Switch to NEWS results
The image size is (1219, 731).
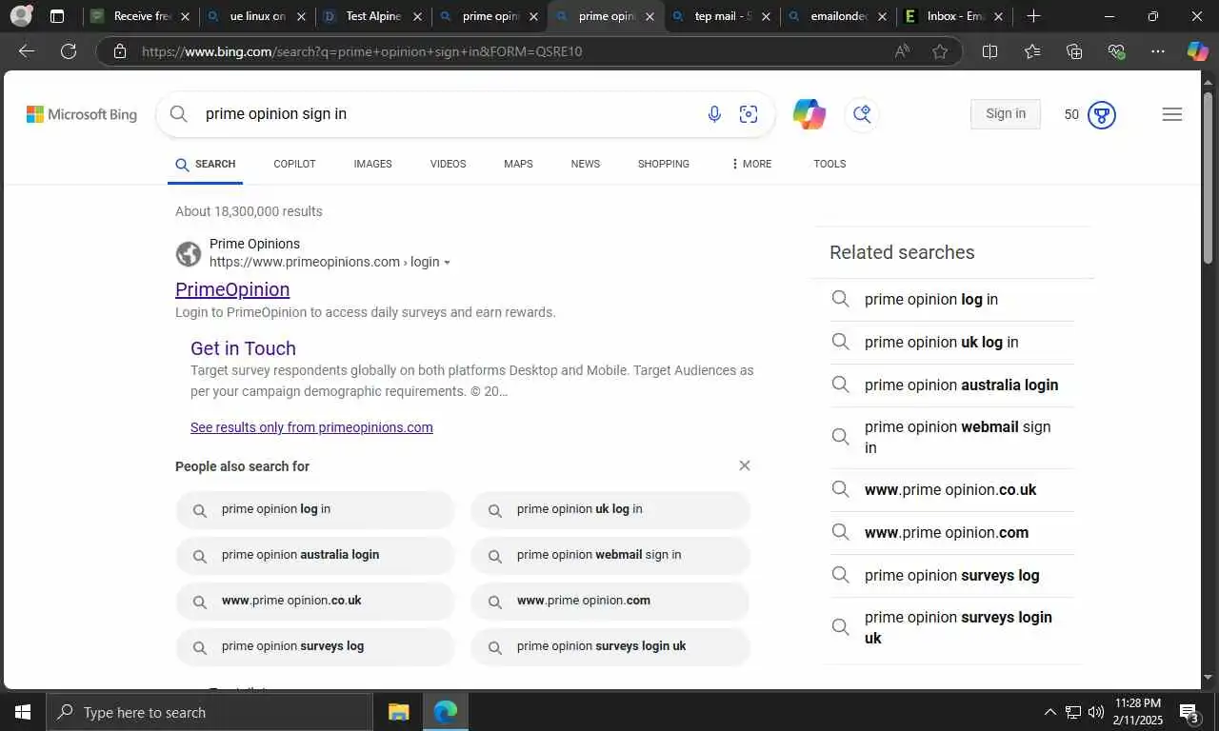pyautogui.click(x=586, y=164)
